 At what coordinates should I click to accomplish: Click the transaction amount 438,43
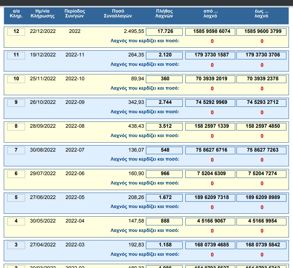136,126
